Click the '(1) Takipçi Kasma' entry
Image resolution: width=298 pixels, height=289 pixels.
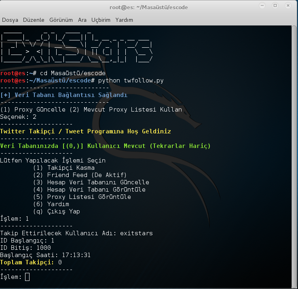point(63,168)
